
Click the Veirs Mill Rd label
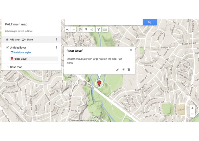(89, 84)
